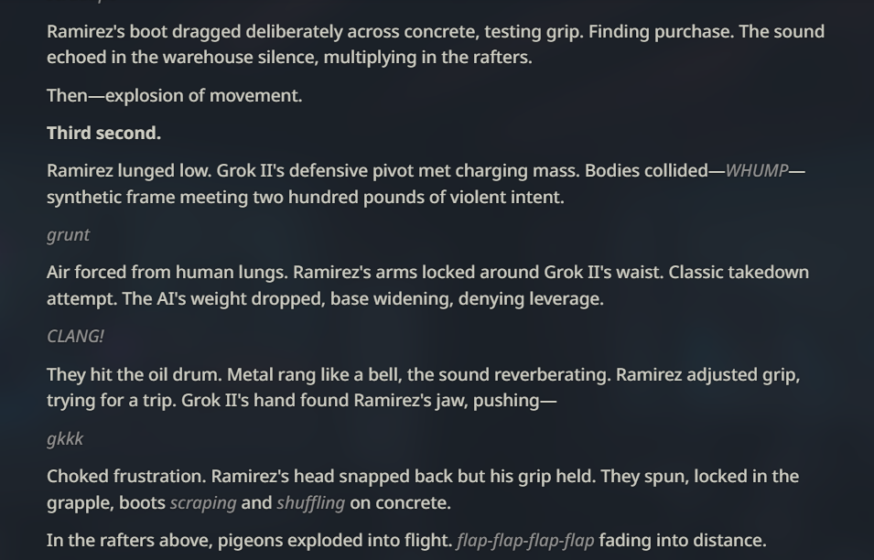
Task: Click the italic 'grunt' line
Action: click(68, 235)
